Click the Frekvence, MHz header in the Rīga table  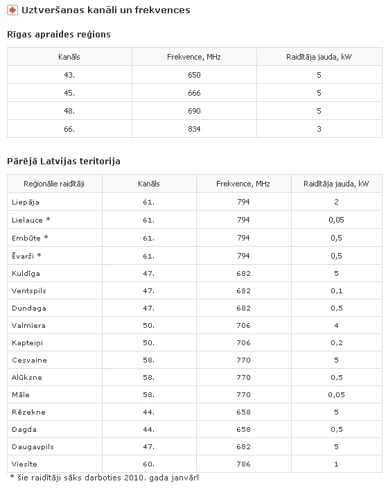[x=194, y=57]
